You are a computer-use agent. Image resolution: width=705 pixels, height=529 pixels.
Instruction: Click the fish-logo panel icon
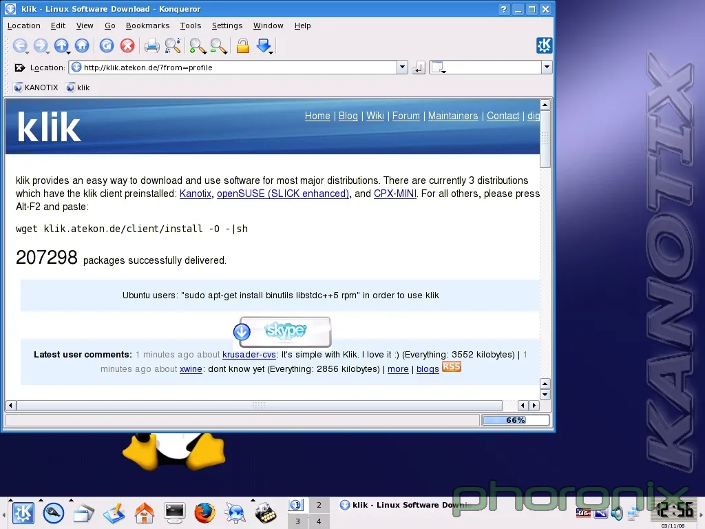[54, 512]
